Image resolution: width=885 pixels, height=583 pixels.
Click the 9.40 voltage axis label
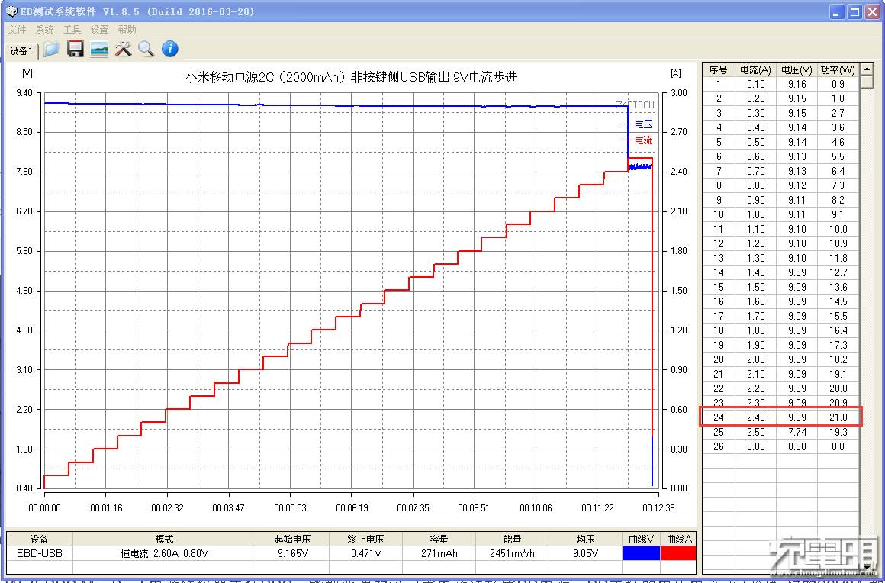point(25,93)
